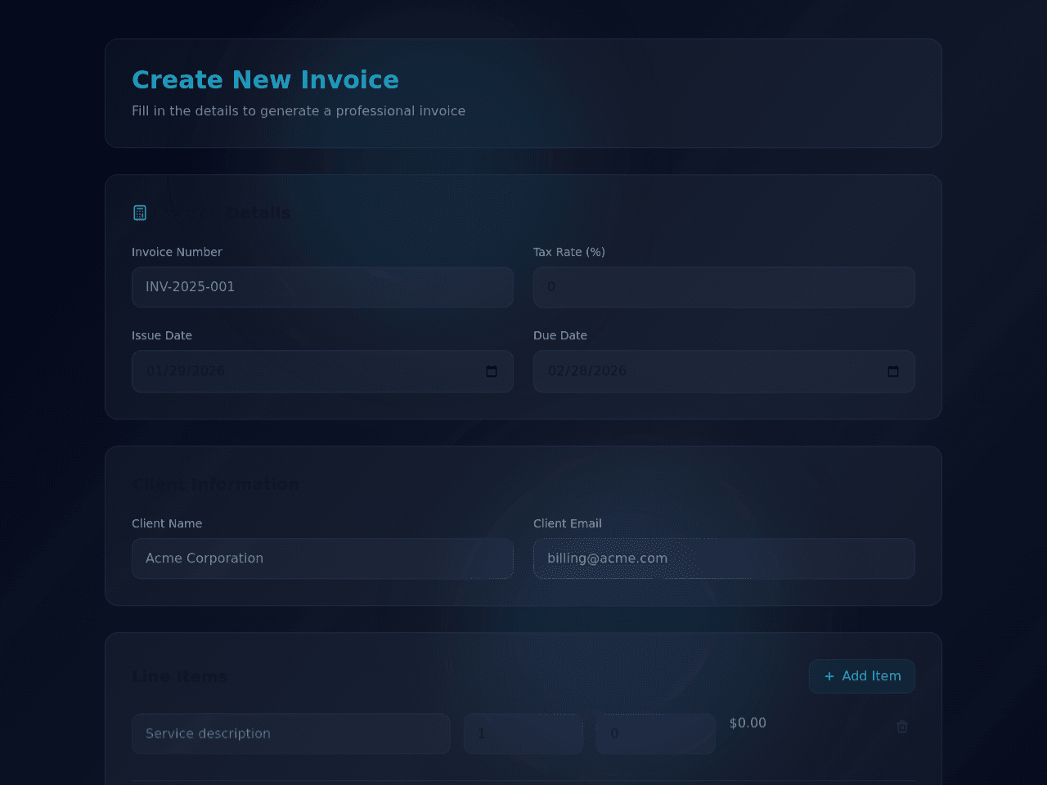Open the Due Date calendar picker icon
1047x785 pixels.
click(893, 371)
